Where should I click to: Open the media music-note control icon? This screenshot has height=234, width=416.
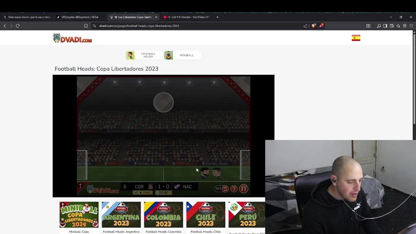tap(379, 26)
